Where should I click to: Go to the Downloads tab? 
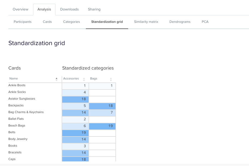click(69, 9)
